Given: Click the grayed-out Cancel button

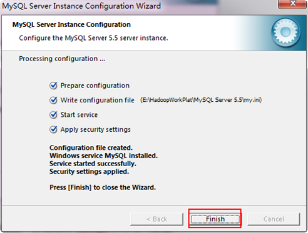Looking at the screenshot, I should tap(274, 219).
